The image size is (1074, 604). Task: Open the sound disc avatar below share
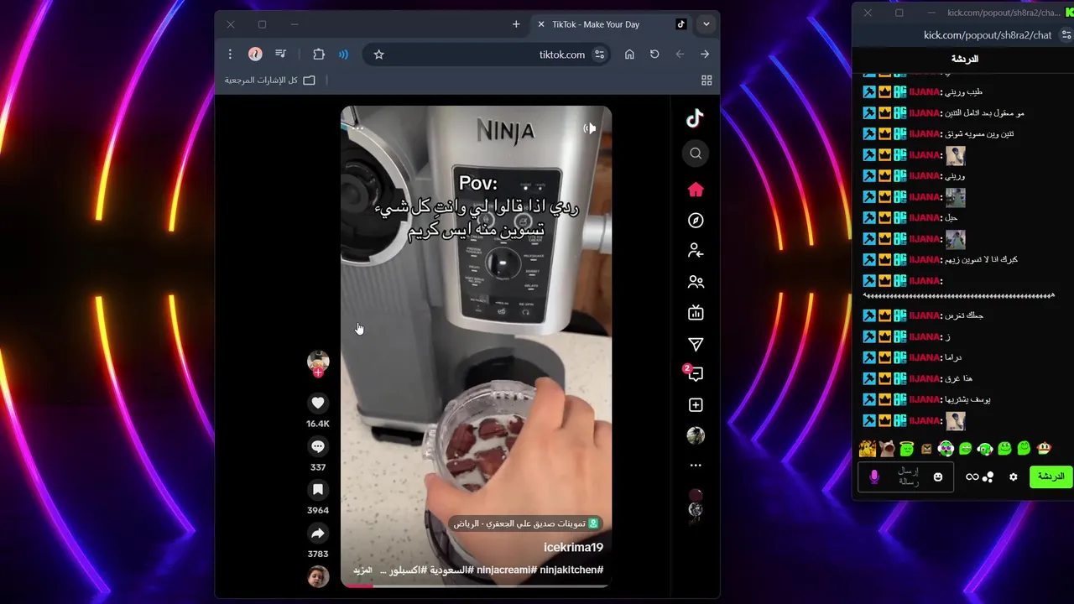[x=318, y=577]
